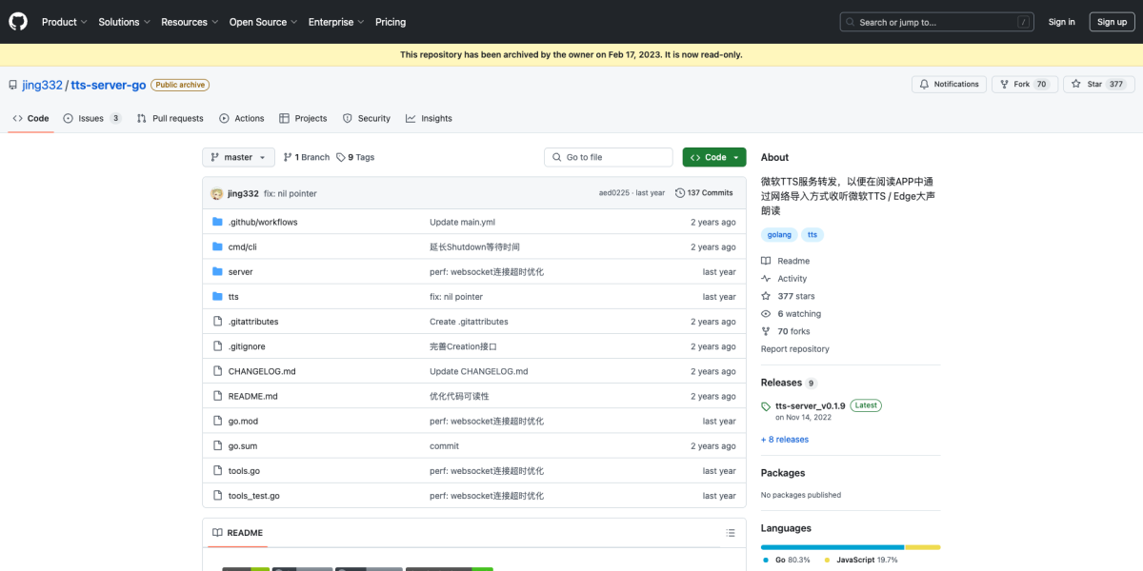
Task: Click the tags icon showing 9 Tags
Action: [338, 157]
